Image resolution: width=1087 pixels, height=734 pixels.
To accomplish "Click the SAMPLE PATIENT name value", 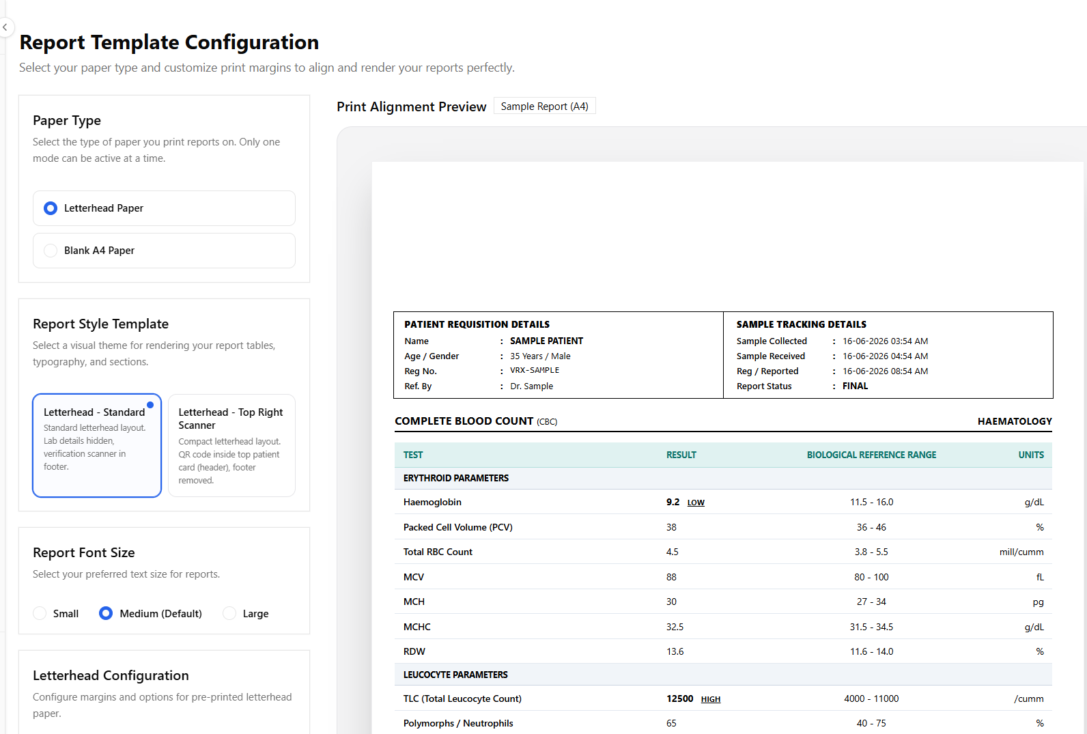I will pos(547,341).
